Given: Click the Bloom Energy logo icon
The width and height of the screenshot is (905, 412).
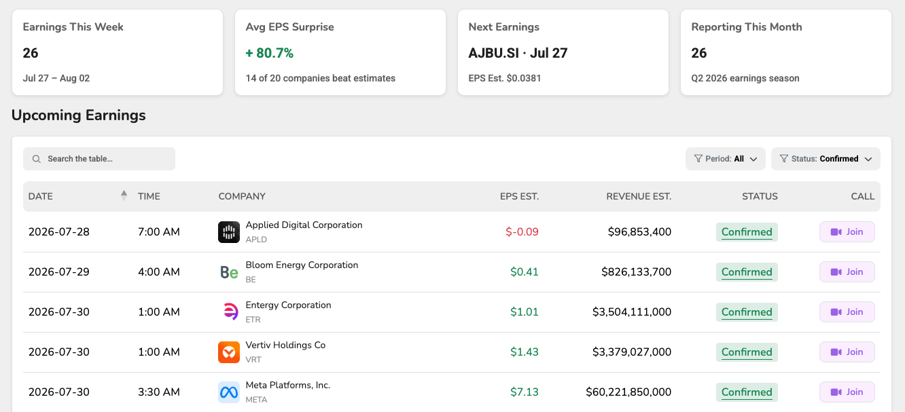Looking at the screenshot, I should 229,272.
